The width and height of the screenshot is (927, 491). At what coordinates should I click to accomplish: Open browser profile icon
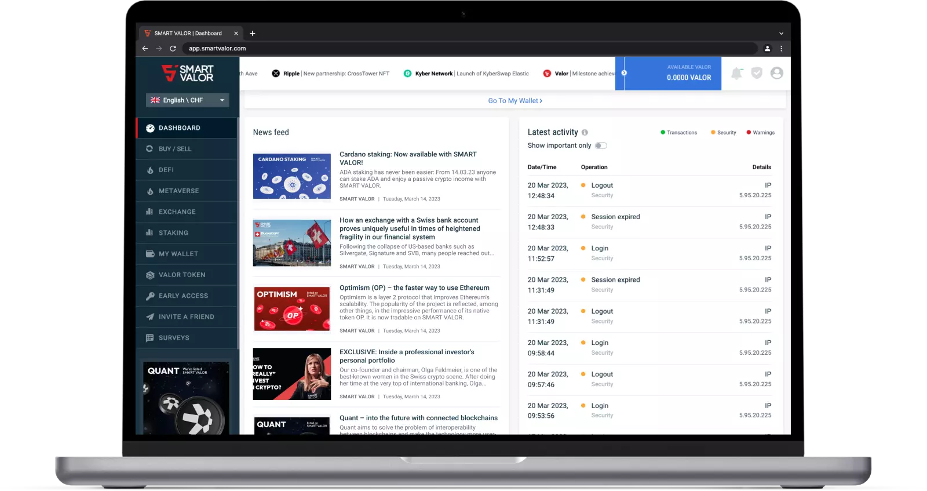click(767, 49)
